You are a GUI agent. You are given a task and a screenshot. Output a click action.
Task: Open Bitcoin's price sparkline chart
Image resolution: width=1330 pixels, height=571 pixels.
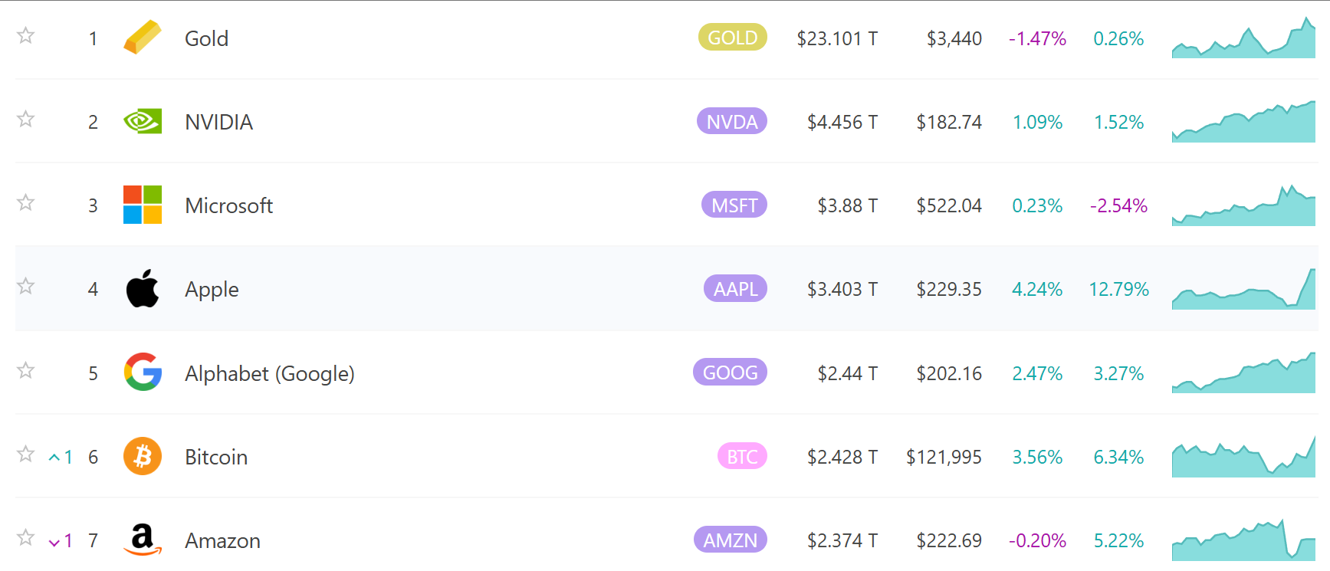tap(1243, 457)
